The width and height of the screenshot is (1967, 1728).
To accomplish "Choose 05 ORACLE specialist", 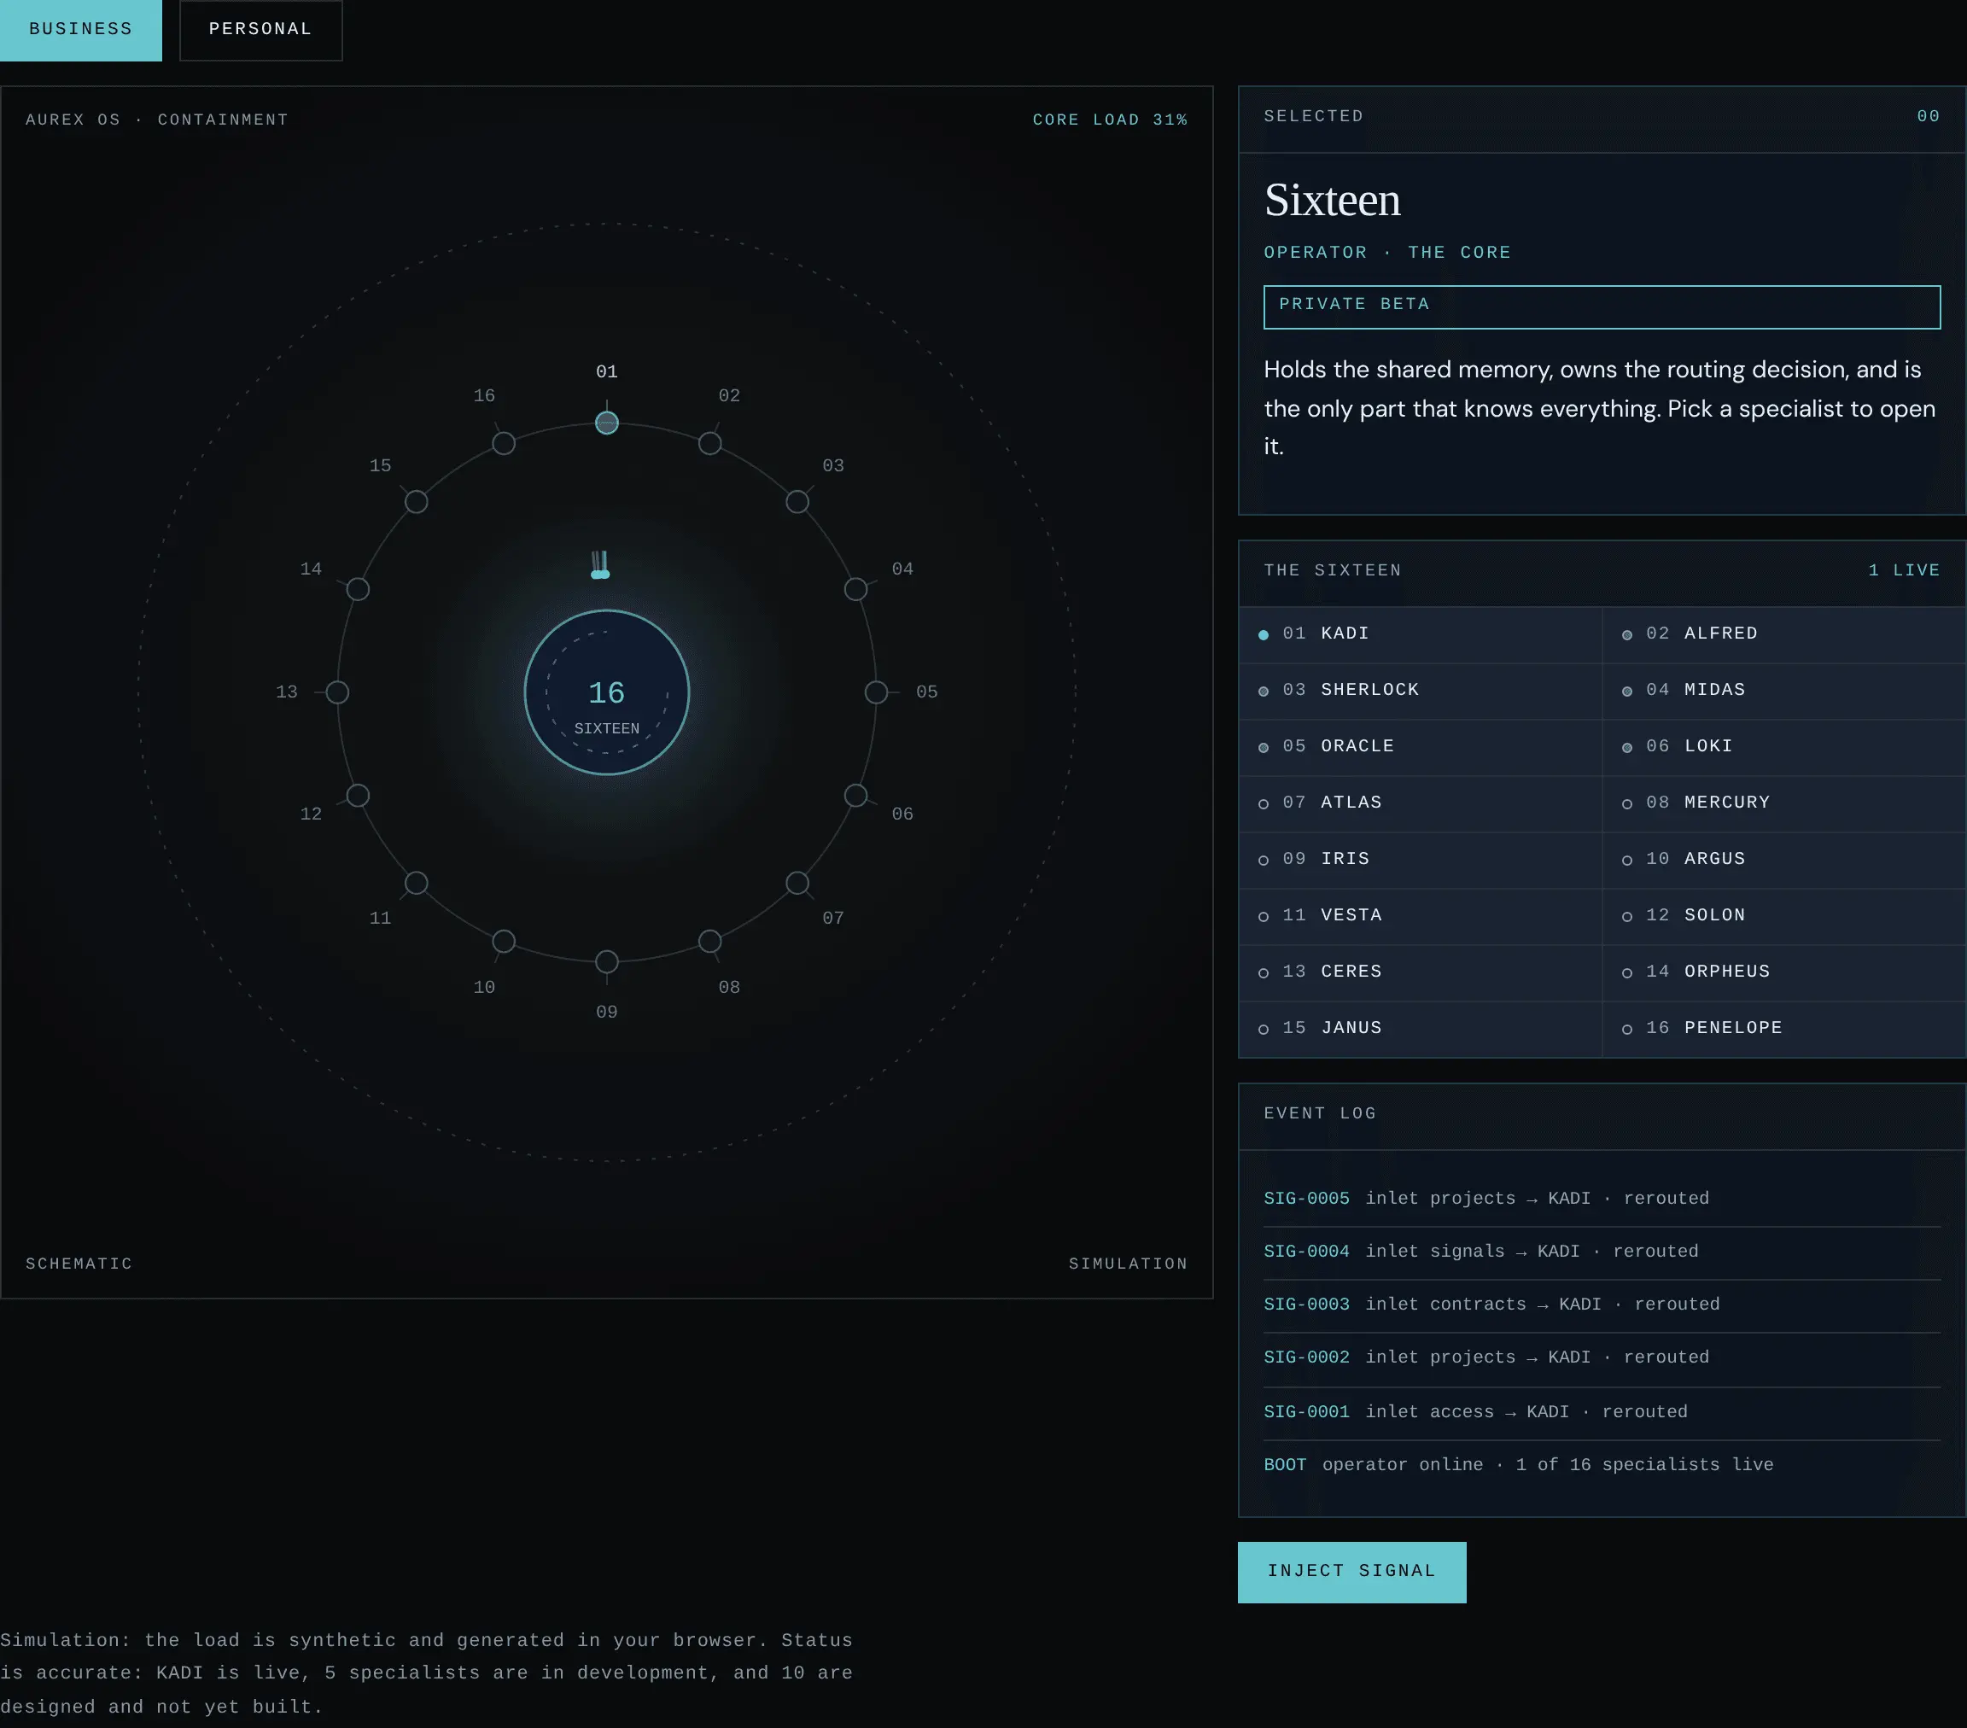I will [x=1420, y=747].
